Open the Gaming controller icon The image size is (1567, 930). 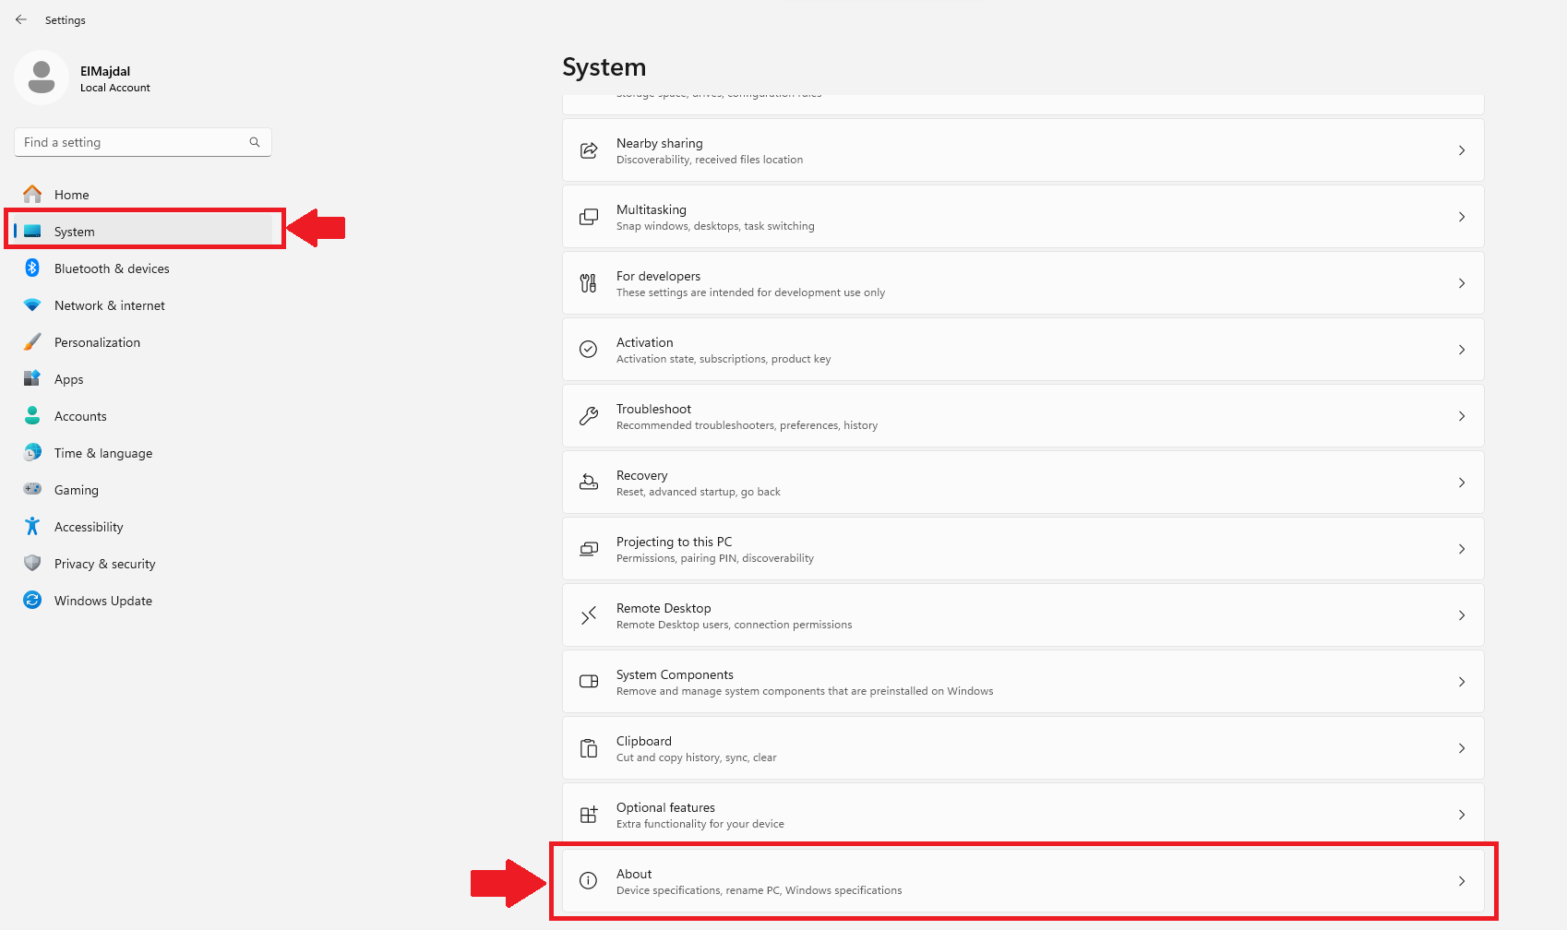[31, 489]
